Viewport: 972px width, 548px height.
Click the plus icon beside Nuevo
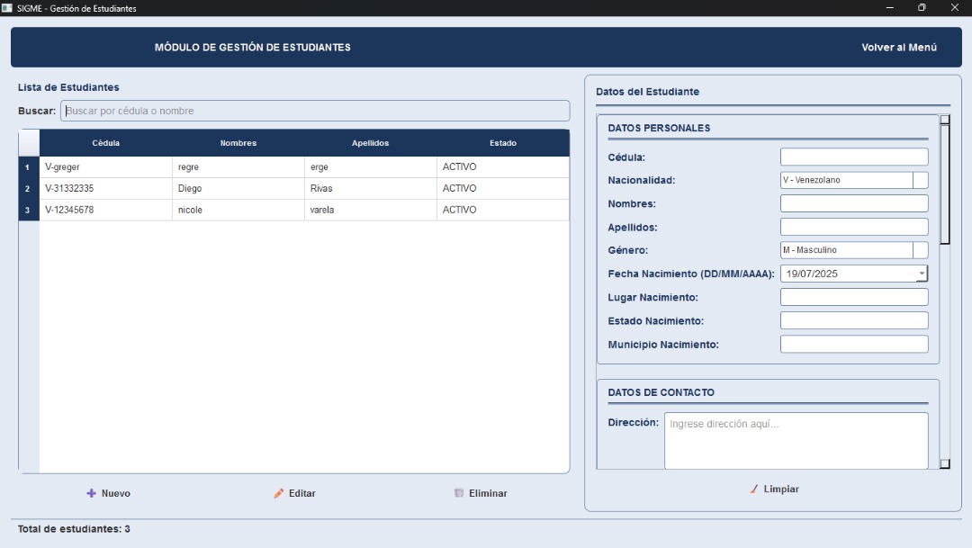[91, 493]
